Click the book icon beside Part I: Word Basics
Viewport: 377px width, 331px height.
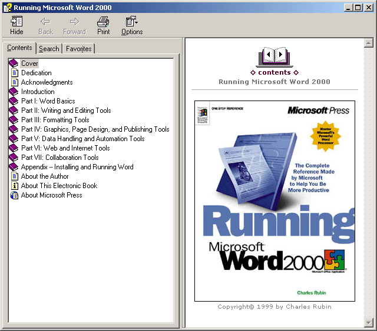pyautogui.click(x=14, y=101)
